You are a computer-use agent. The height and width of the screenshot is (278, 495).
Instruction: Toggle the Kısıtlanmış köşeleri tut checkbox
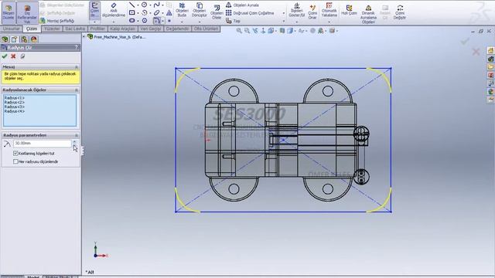coord(15,154)
